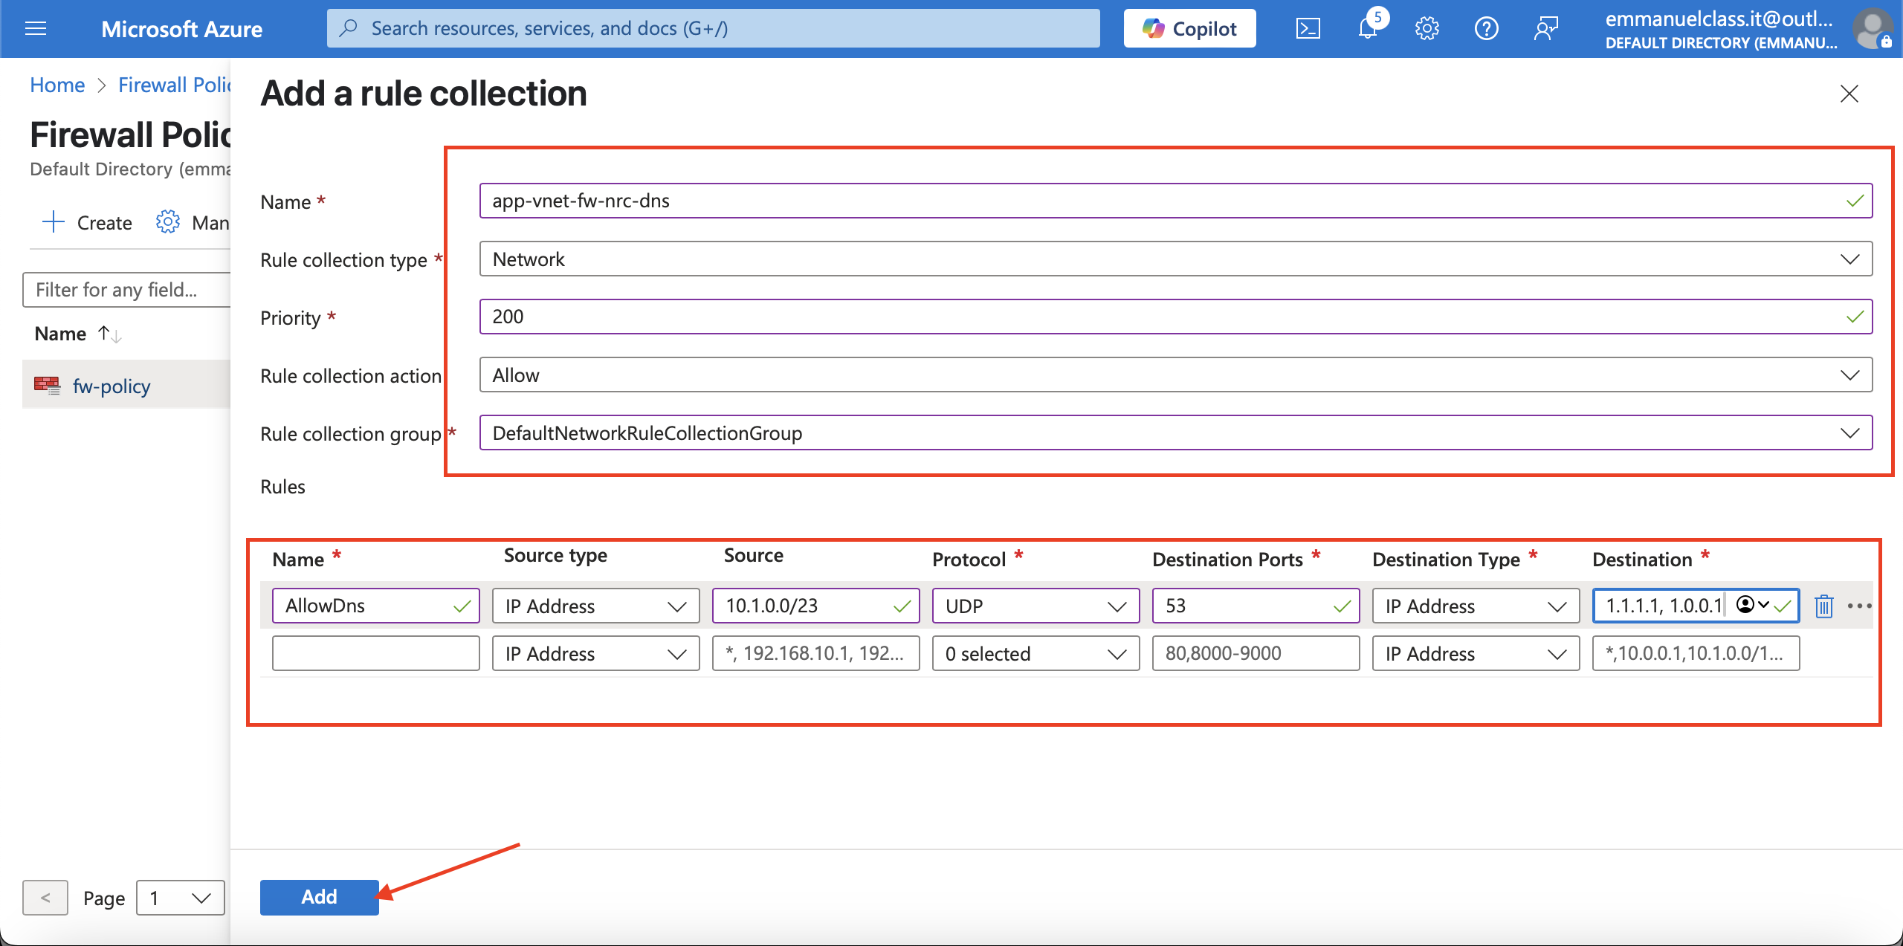Click the Manage view gear icon
1903x946 pixels.
coord(168,221)
